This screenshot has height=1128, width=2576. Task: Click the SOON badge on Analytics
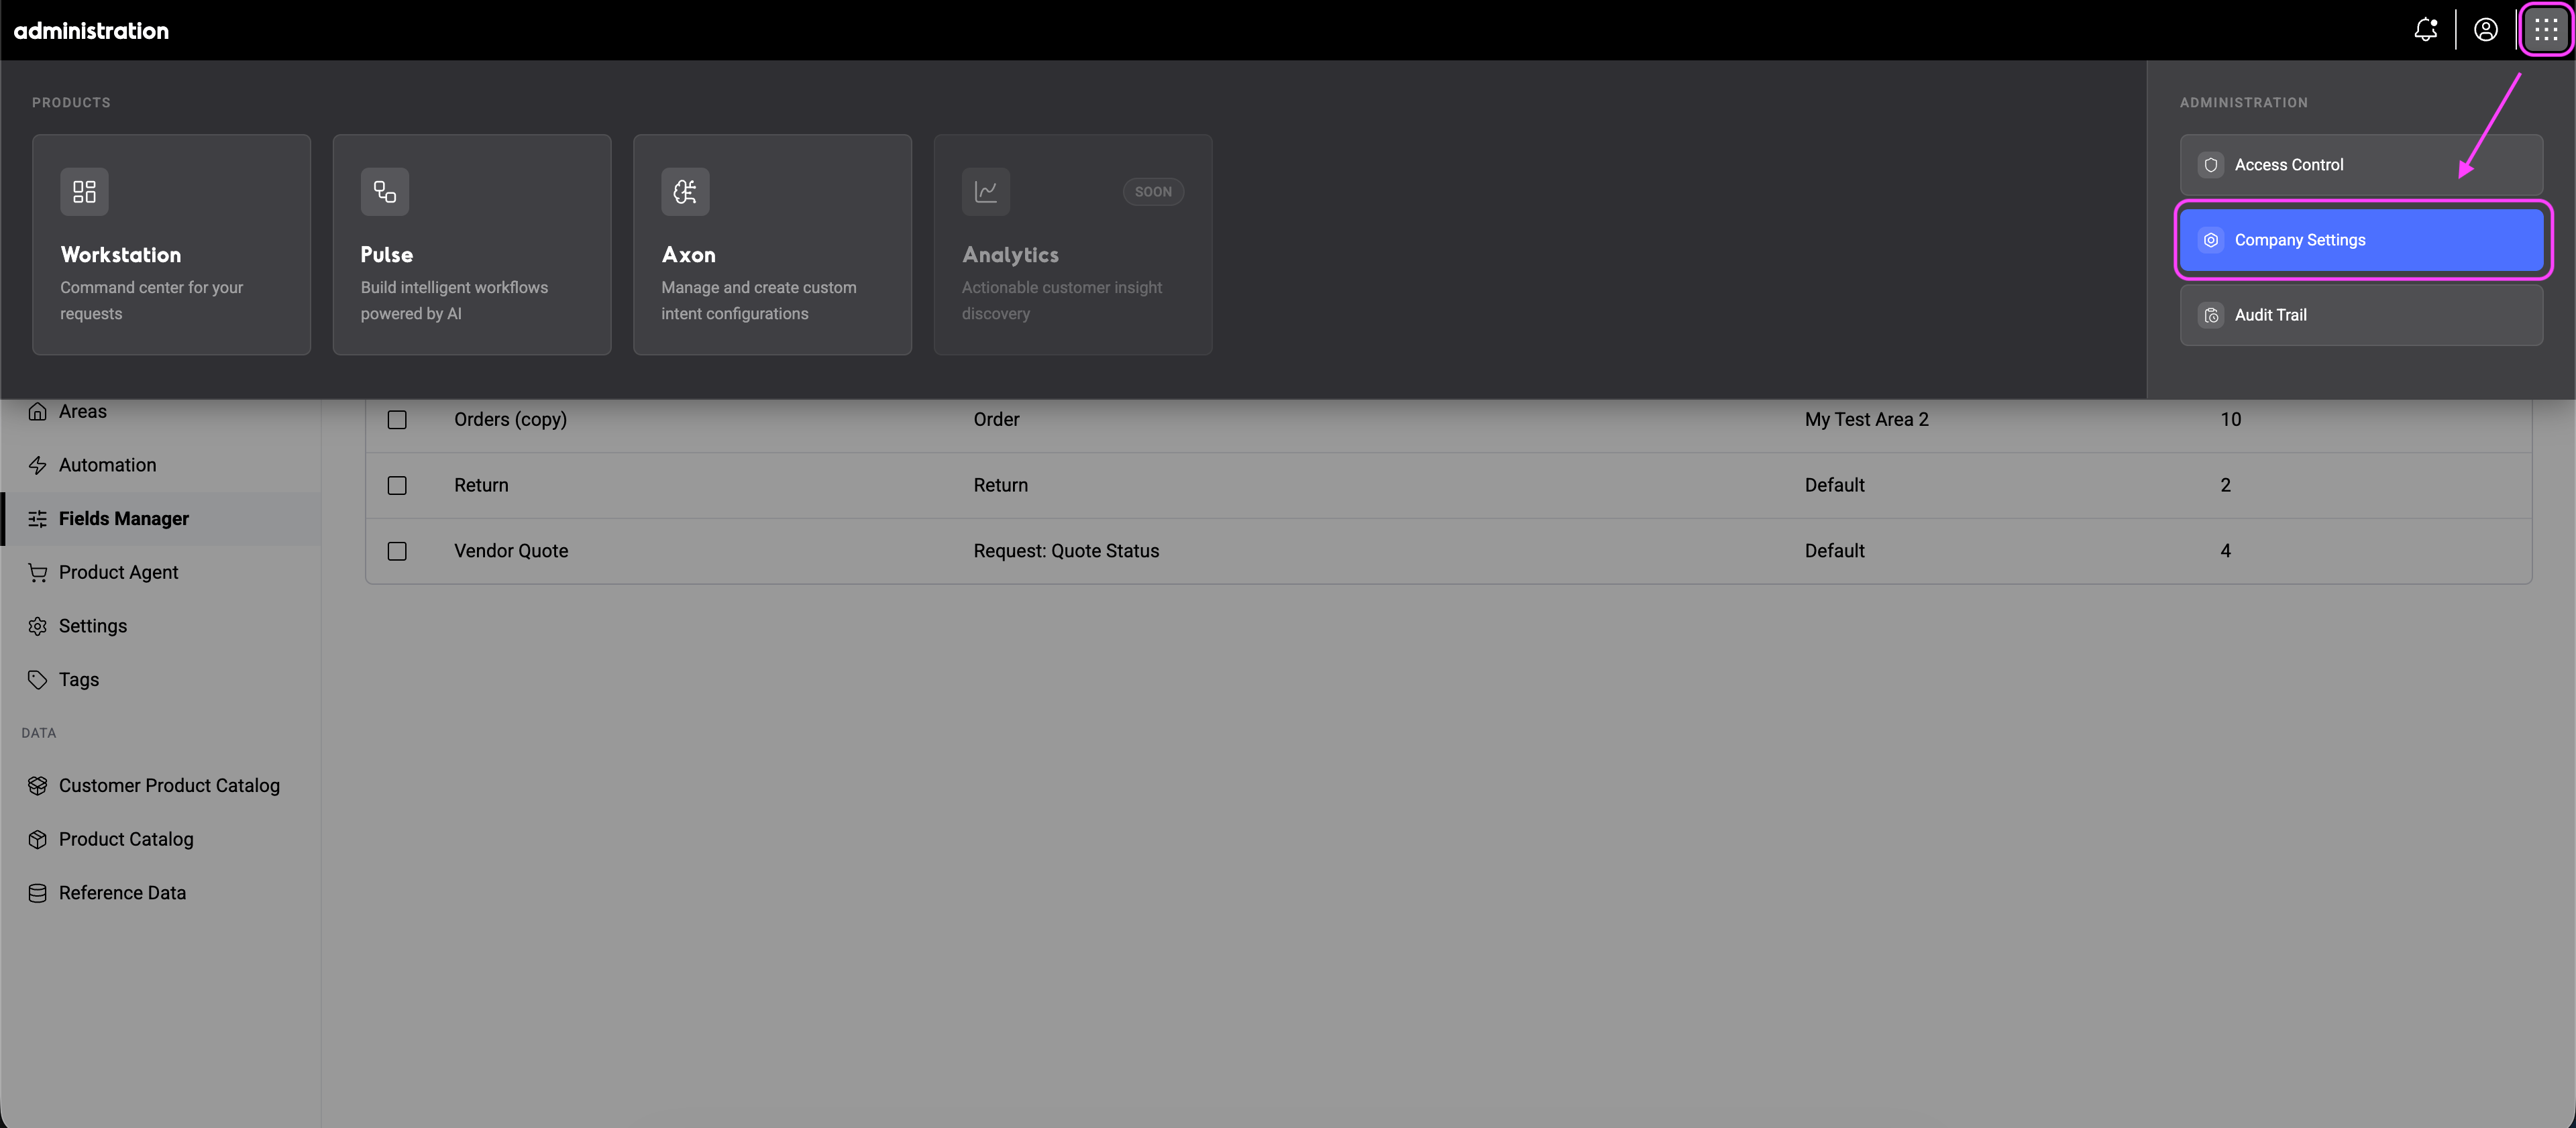pos(1153,192)
